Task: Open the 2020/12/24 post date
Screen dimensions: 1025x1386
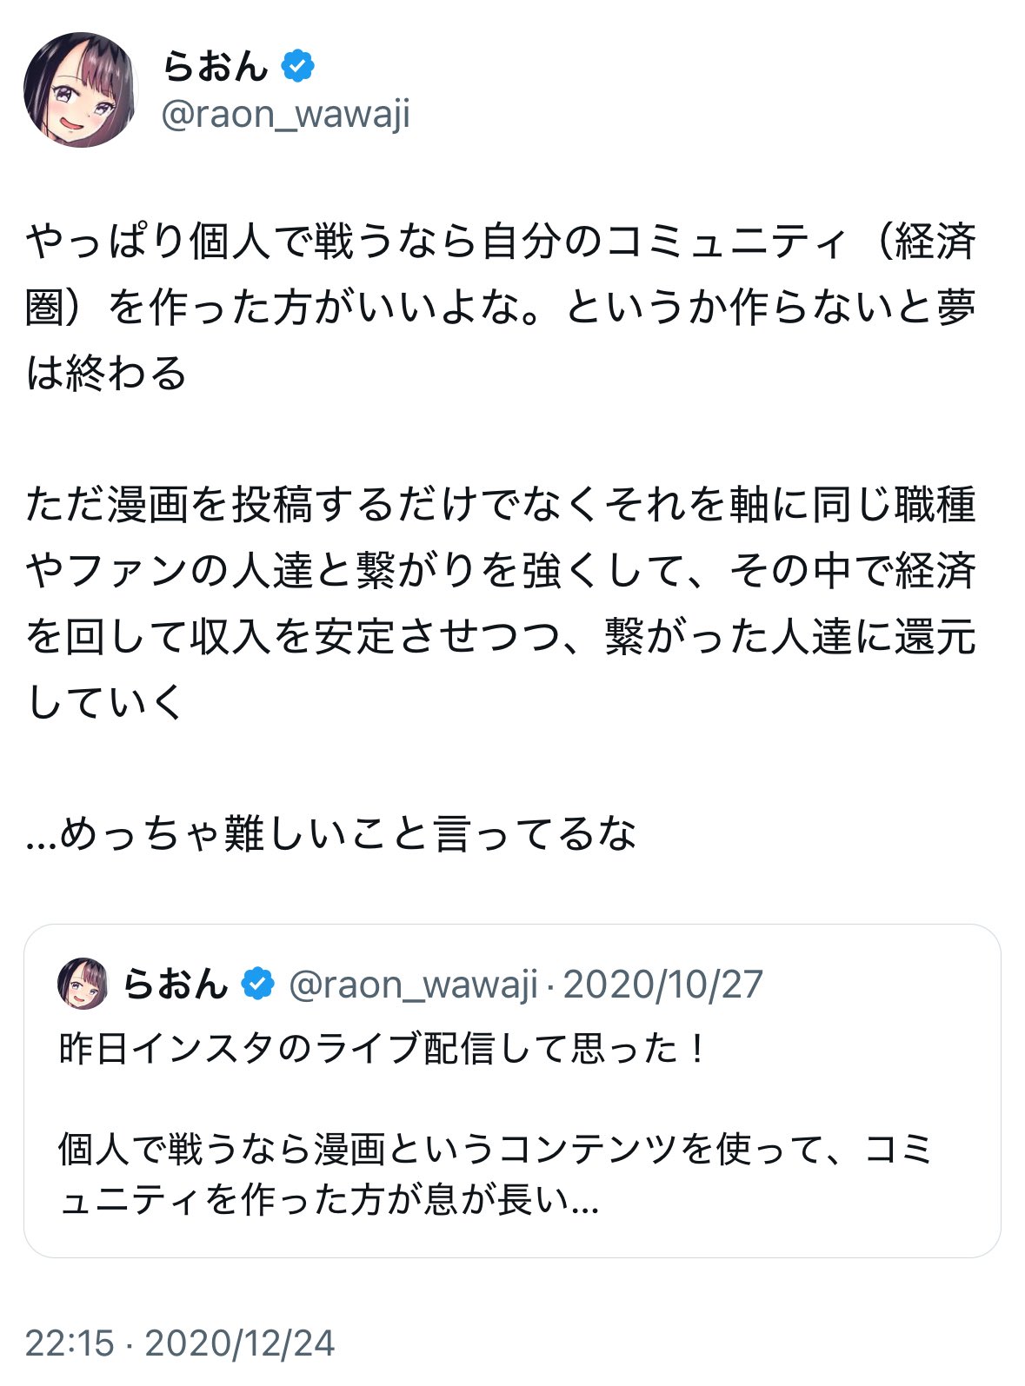Action: pyautogui.click(x=239, y=1343)
